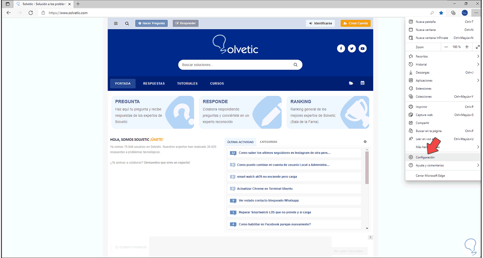Viewport: 483px width, 258px height.
Task: Open the Solvetic hamburger menu
Action: [116, 23]
